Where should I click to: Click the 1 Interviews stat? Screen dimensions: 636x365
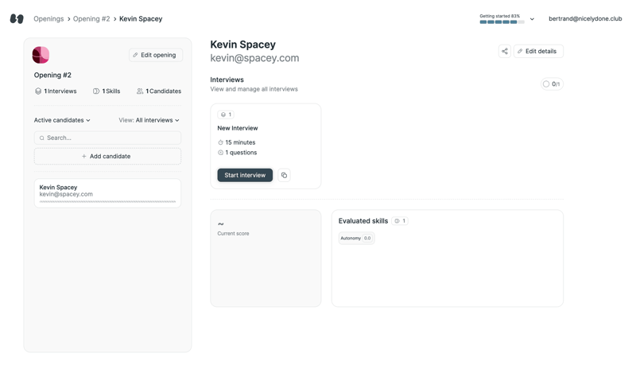click(56, 91)
